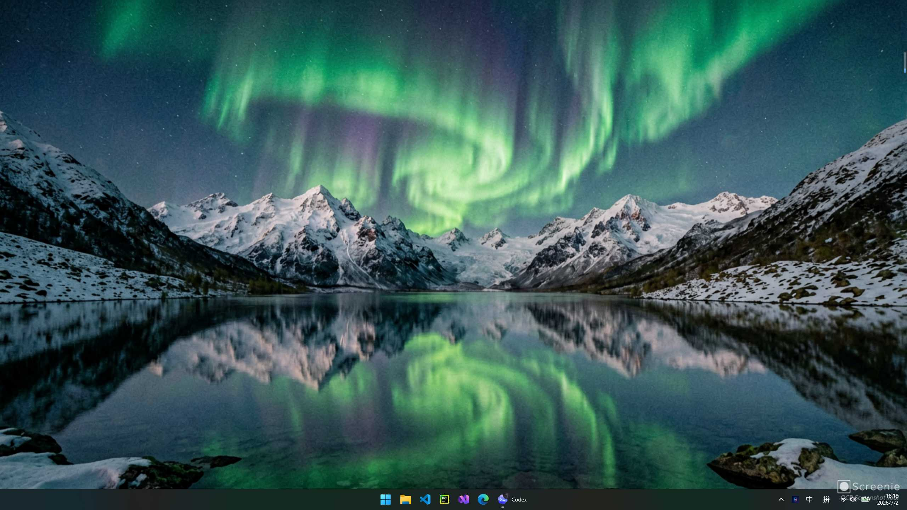Click the 拼 Pinyin IME indicator
This screenshot has width=907, height=510.
pos(826,499)
